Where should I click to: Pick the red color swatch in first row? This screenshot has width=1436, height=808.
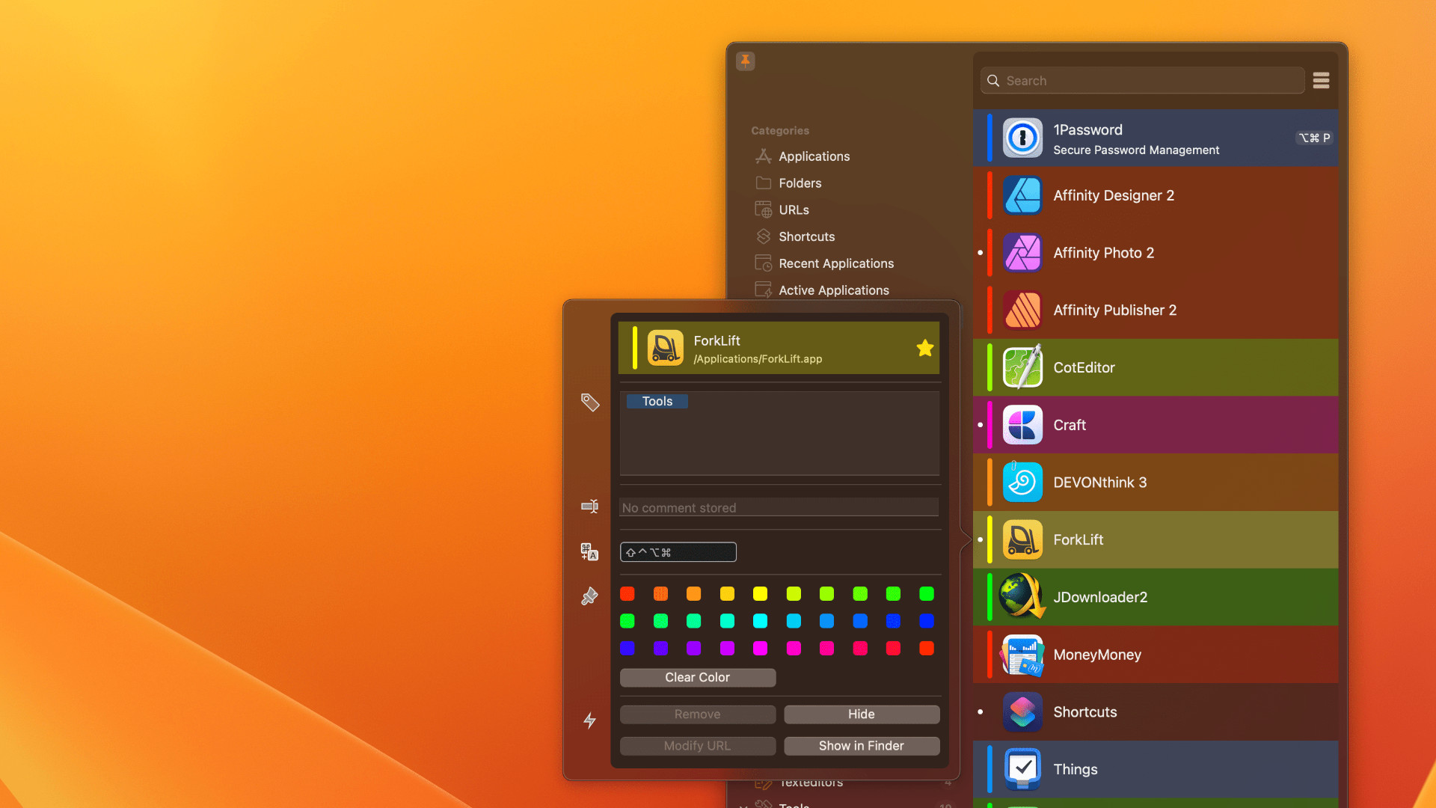click(x=628, y=594)
